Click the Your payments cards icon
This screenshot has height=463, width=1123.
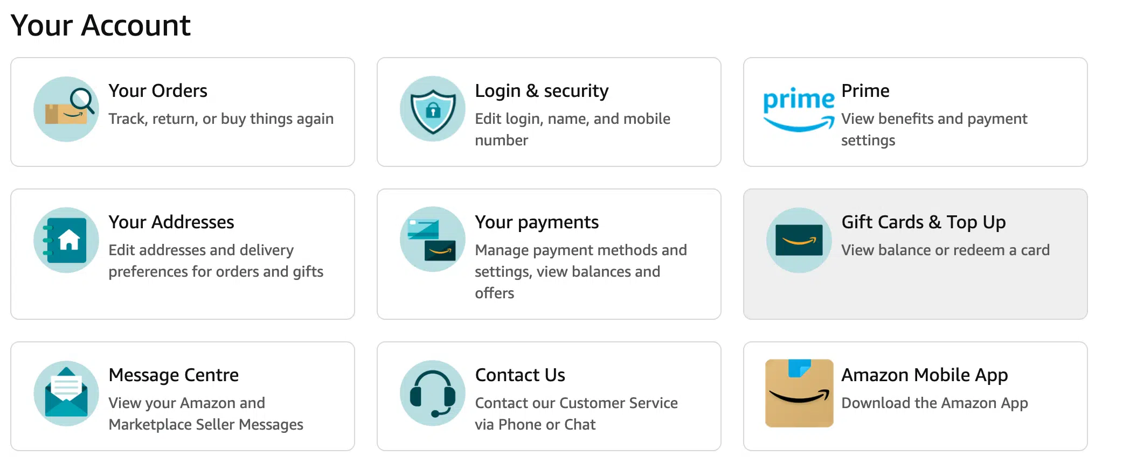tap(433, 240)
